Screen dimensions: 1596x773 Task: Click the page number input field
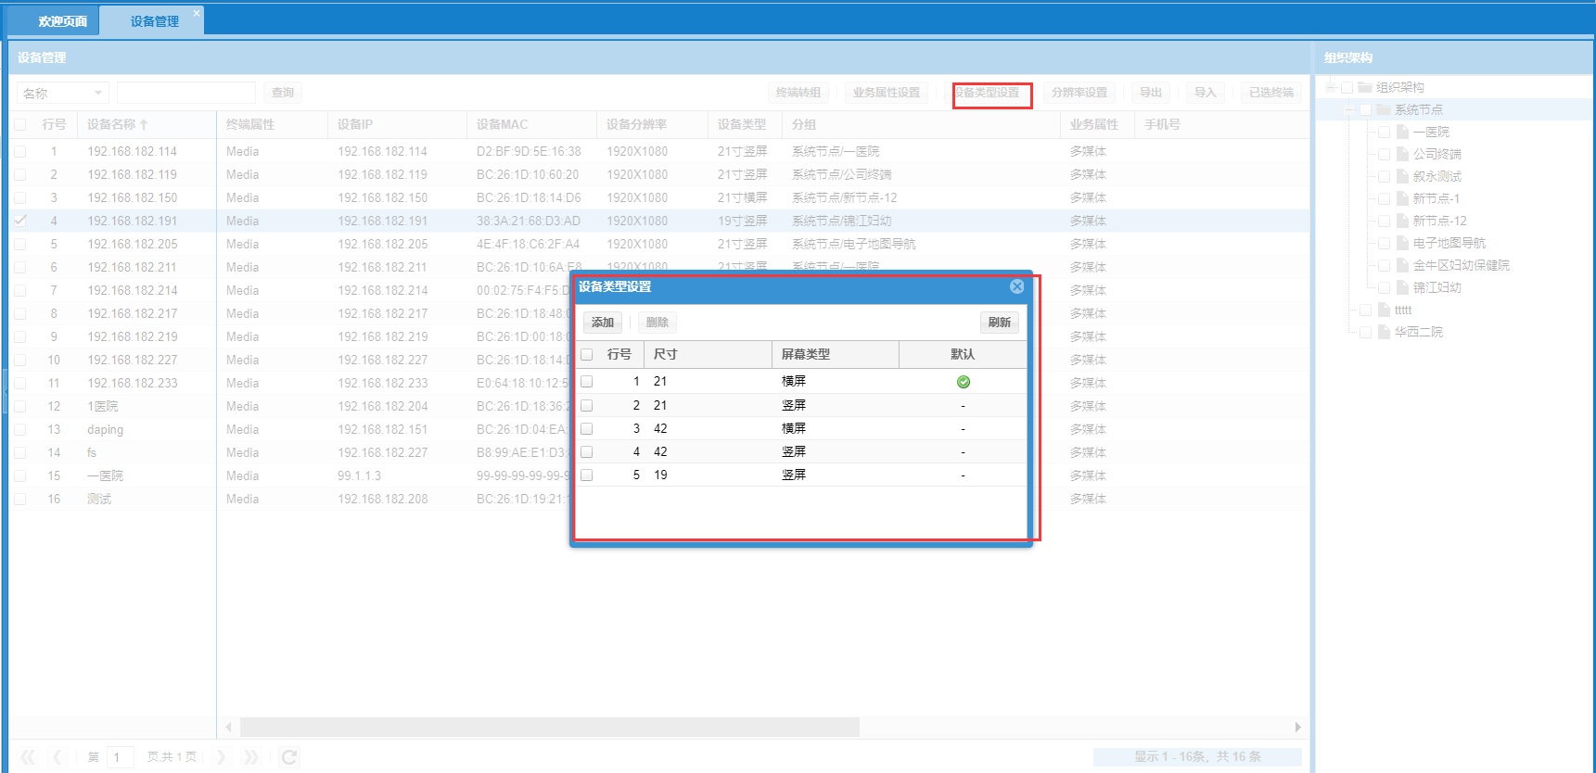[121, 757]
